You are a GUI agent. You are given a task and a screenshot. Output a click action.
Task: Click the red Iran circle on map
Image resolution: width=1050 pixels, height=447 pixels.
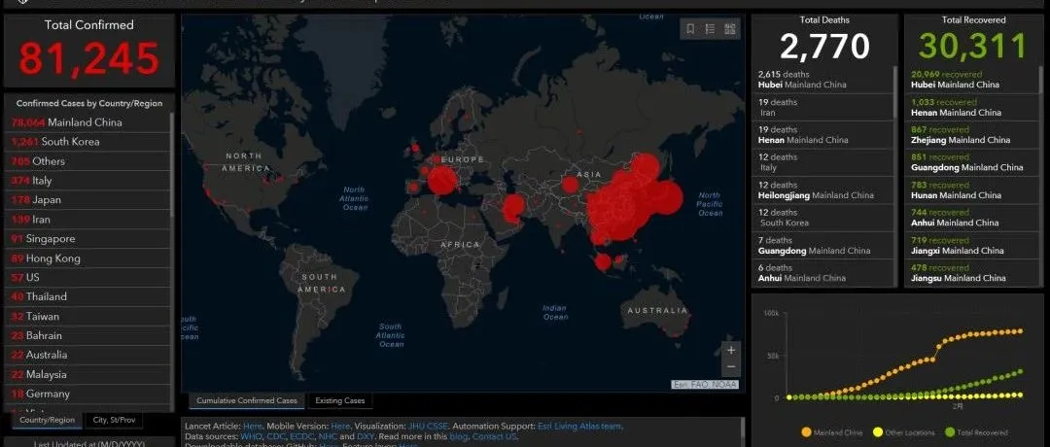click(514, 207)
